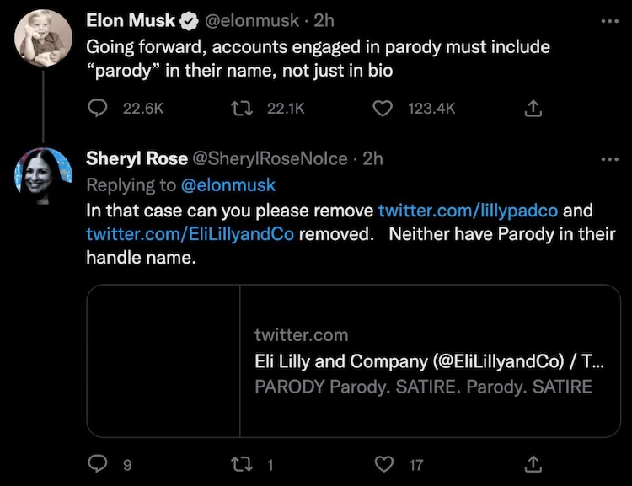Click the Sheryl Rose display name
632x486 pixels.
(x=137, y=159)
